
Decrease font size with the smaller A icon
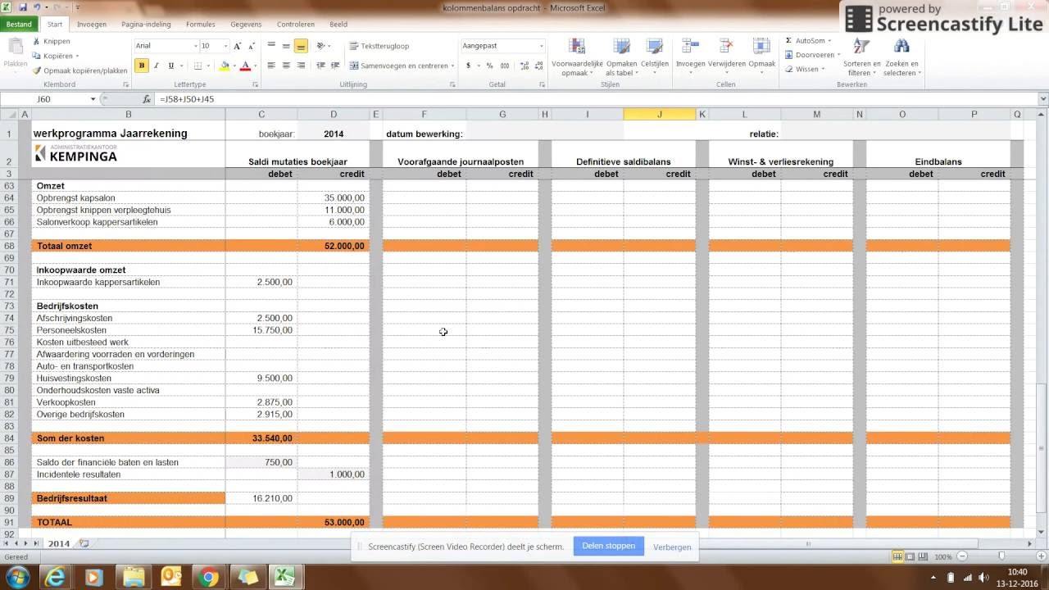pyautogui.click(x=252, y=46)
